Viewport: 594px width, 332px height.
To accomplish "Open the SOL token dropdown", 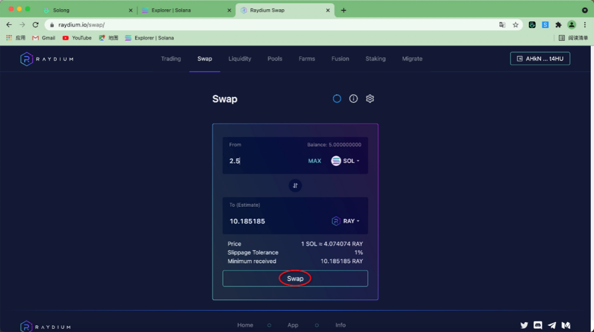I will pyautogui.click(x=345, y=161).
